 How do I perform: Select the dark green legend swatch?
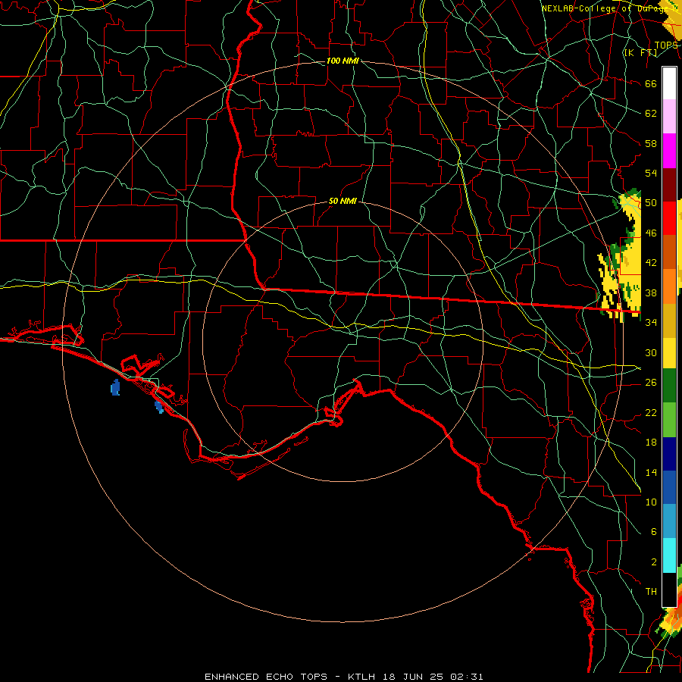coord(669,386)
